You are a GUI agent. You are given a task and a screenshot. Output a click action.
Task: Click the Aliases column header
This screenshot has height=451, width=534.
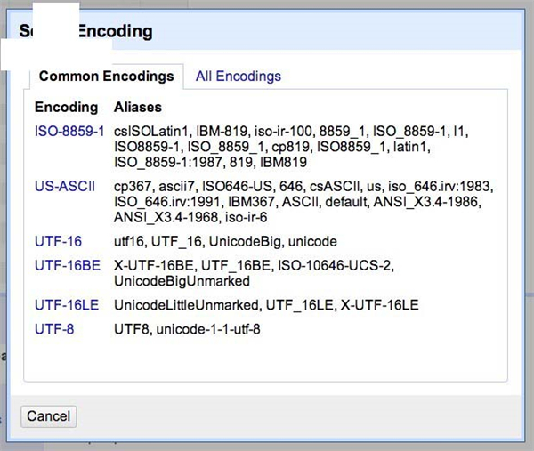138,108
